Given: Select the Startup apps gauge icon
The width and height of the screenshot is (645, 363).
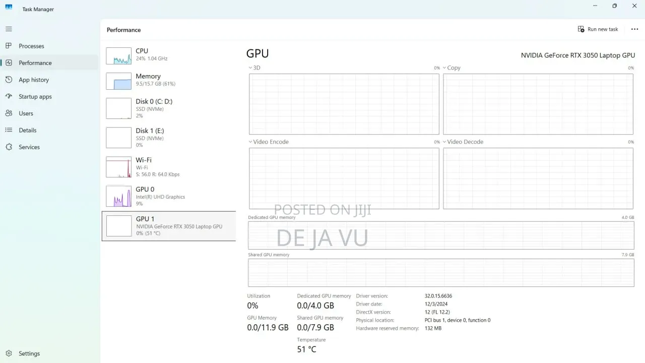Looking at the screenshot, I should click(9, 96).
